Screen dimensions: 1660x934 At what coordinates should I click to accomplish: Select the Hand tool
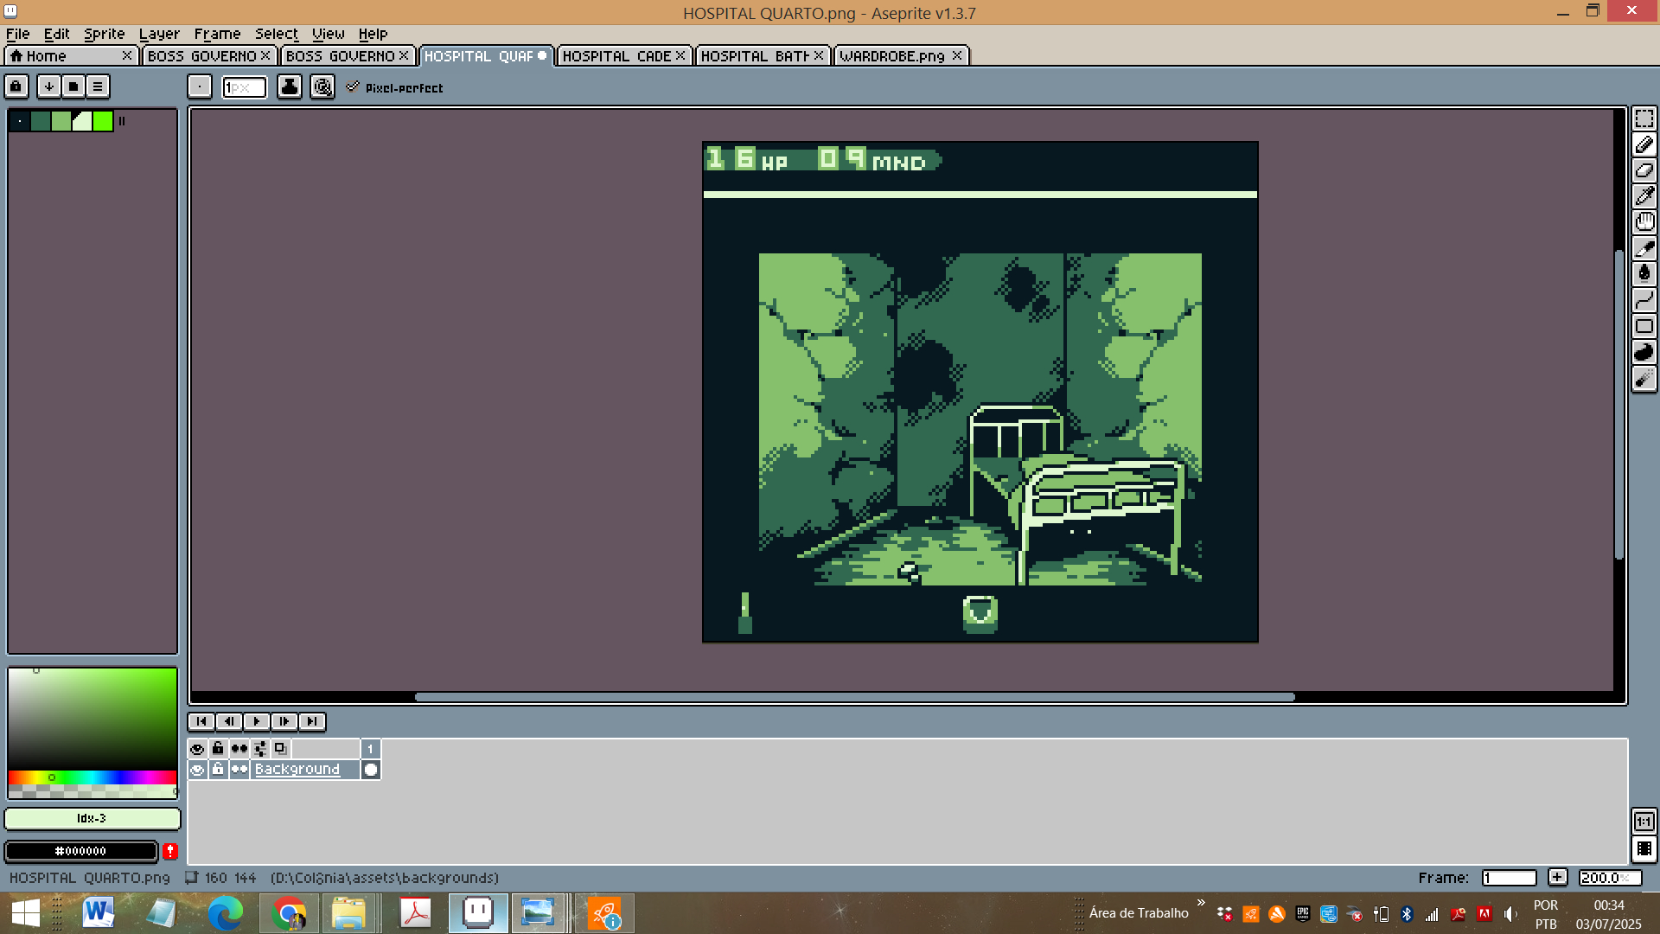(1644, 222)
